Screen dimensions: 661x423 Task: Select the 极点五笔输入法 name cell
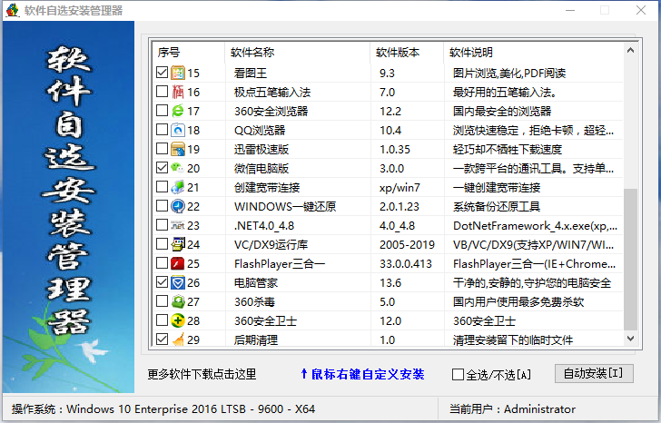(272, 92)
